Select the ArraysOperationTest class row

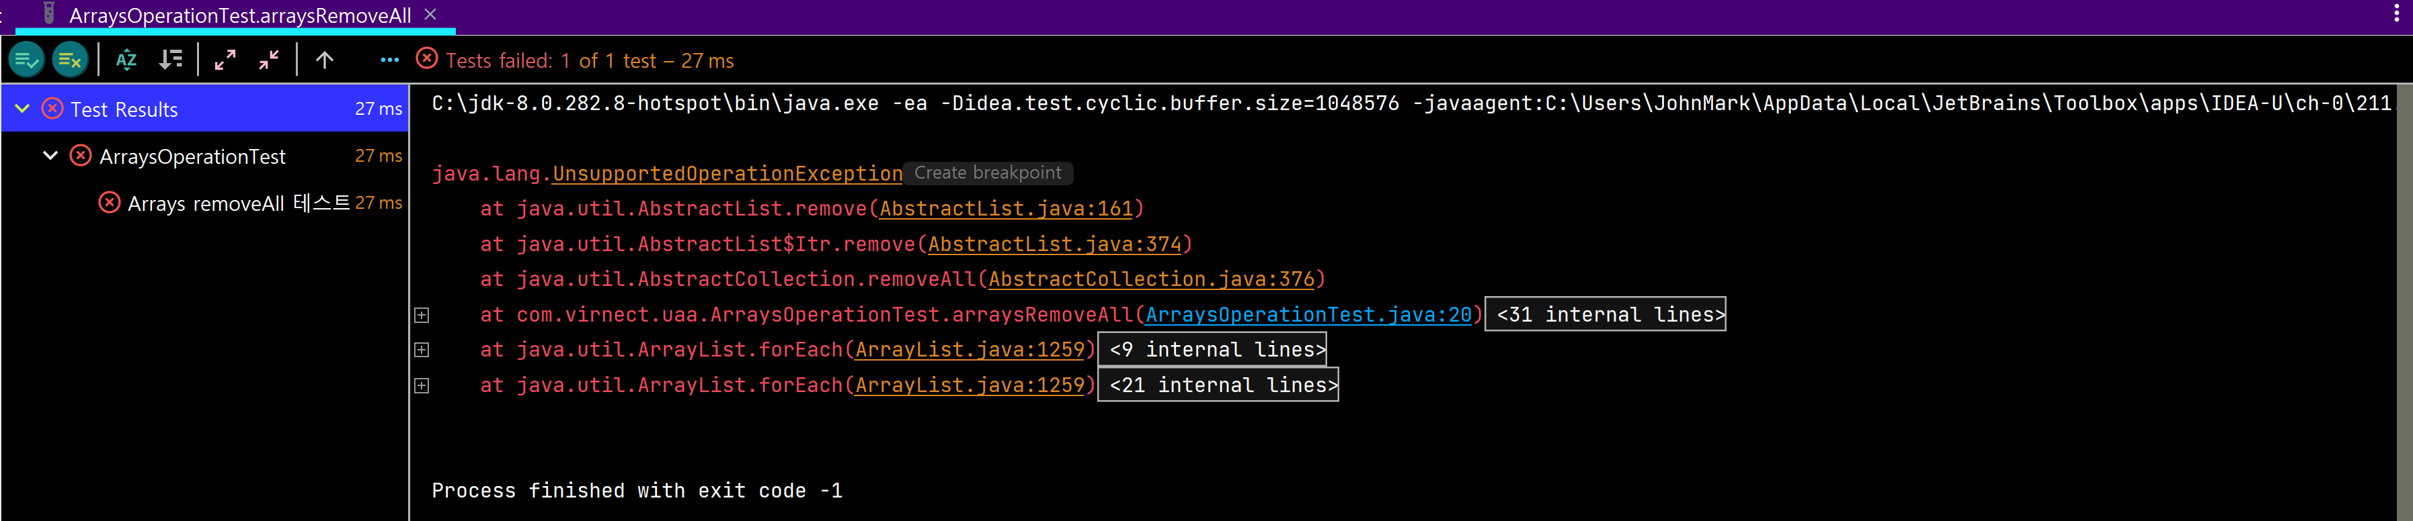[205, 156]
